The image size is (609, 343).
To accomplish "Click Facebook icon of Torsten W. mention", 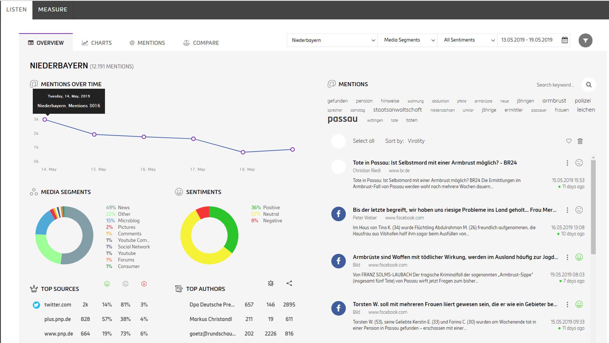I will (338, 308).
